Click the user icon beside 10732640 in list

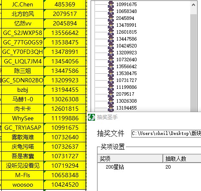(111, 59)
